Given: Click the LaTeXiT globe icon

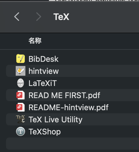Looking at the screenshot, I should pos(21,83).
